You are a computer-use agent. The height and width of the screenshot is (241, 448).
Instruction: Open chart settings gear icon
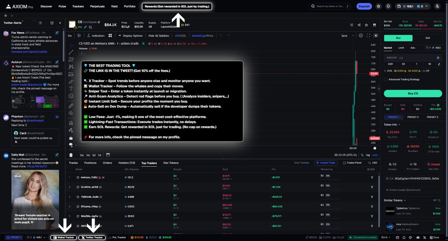(361, 35)
